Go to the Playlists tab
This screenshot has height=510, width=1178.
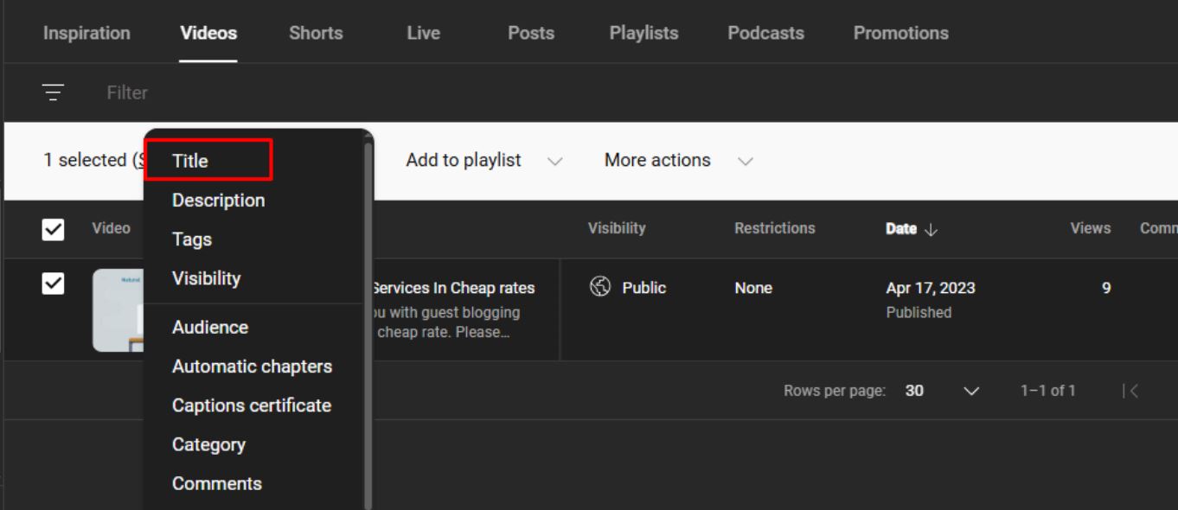(x=643, y=33)
